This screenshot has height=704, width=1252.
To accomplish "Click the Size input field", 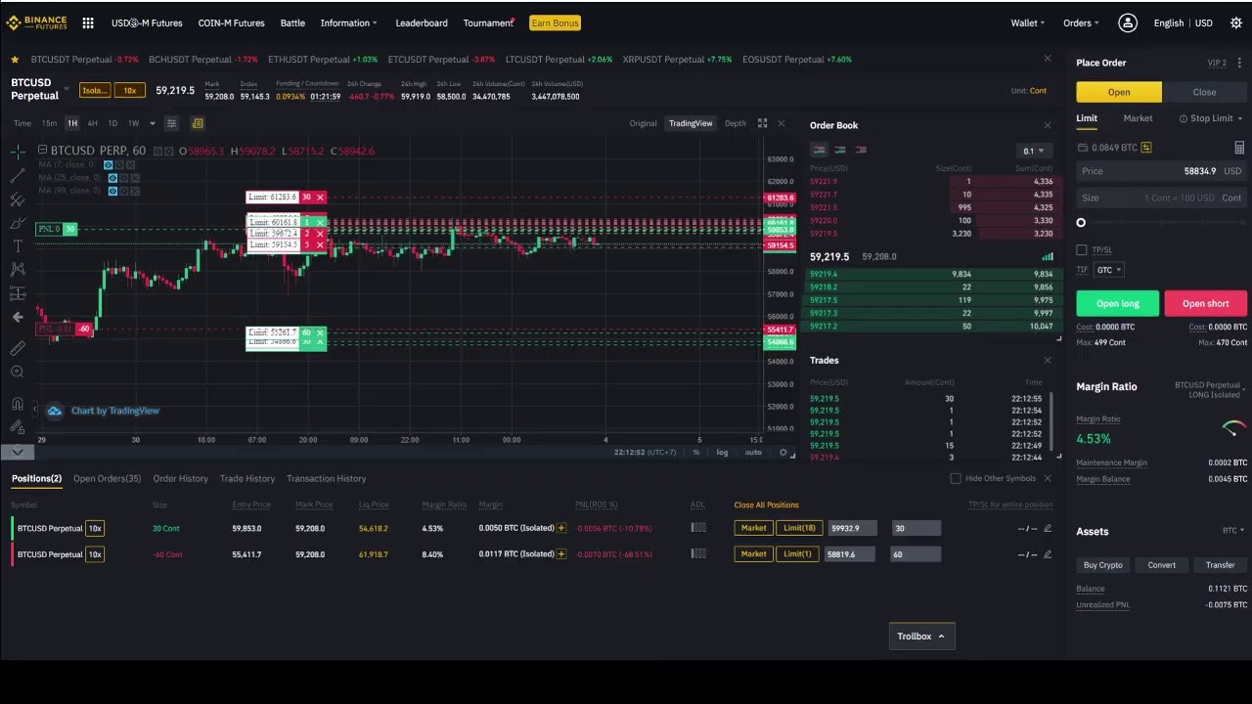I will coord(1161,198).
